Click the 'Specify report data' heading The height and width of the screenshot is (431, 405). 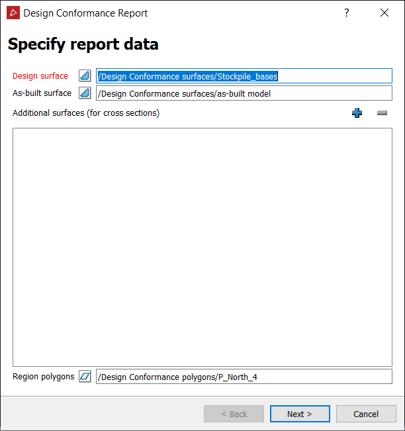[83, 44]
